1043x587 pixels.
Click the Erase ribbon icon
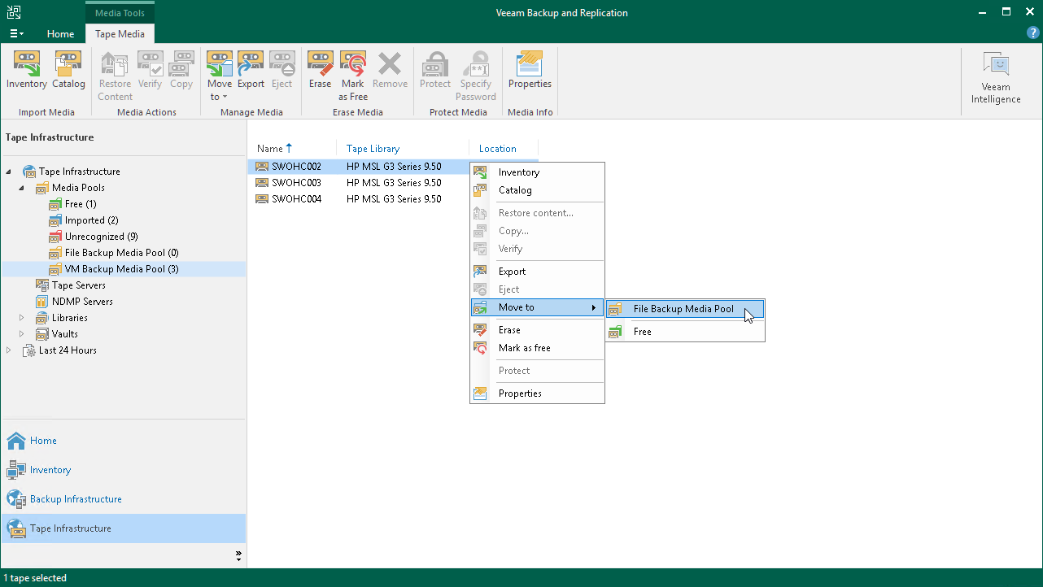pos(320,71)
